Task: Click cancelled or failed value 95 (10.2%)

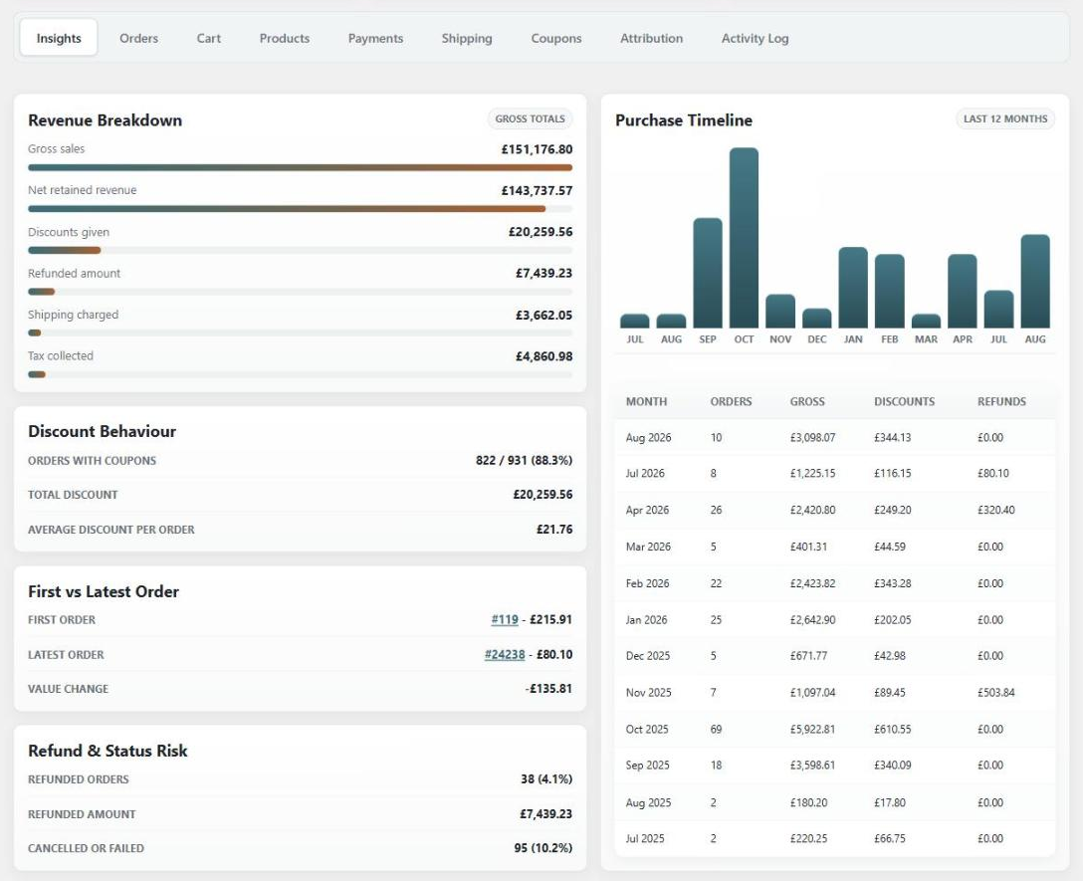Action: [x=542, y=848]
